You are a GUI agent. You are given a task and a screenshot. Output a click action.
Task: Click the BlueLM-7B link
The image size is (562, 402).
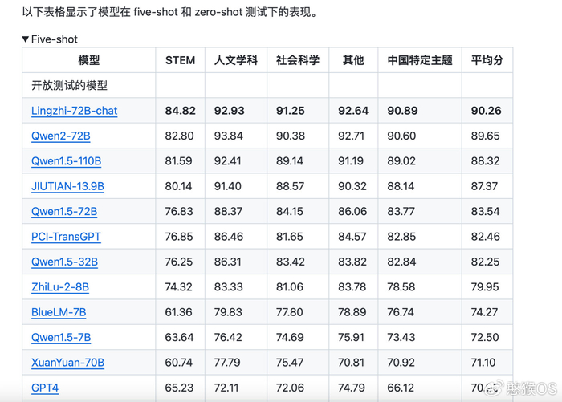60,312
